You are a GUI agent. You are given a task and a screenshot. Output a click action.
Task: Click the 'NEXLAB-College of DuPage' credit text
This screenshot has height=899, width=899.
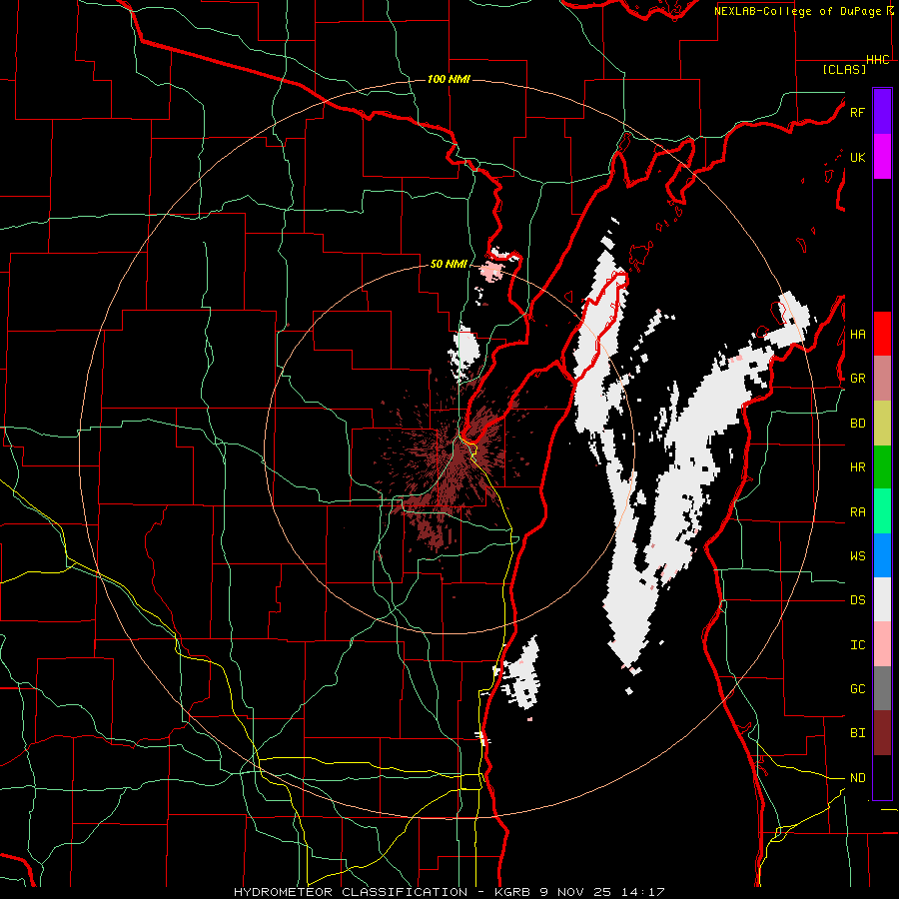point(798,11)
